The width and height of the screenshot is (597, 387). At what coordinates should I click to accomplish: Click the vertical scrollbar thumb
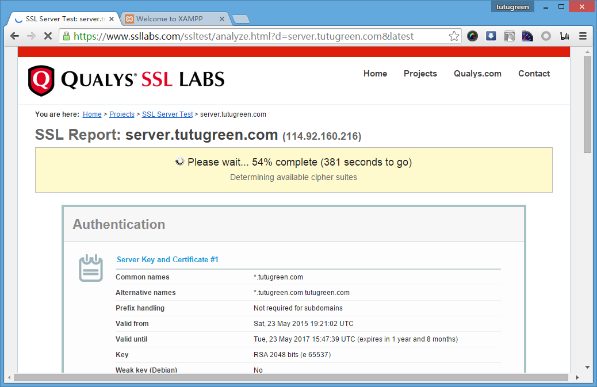pyautogui.click(x=587, y=105)
